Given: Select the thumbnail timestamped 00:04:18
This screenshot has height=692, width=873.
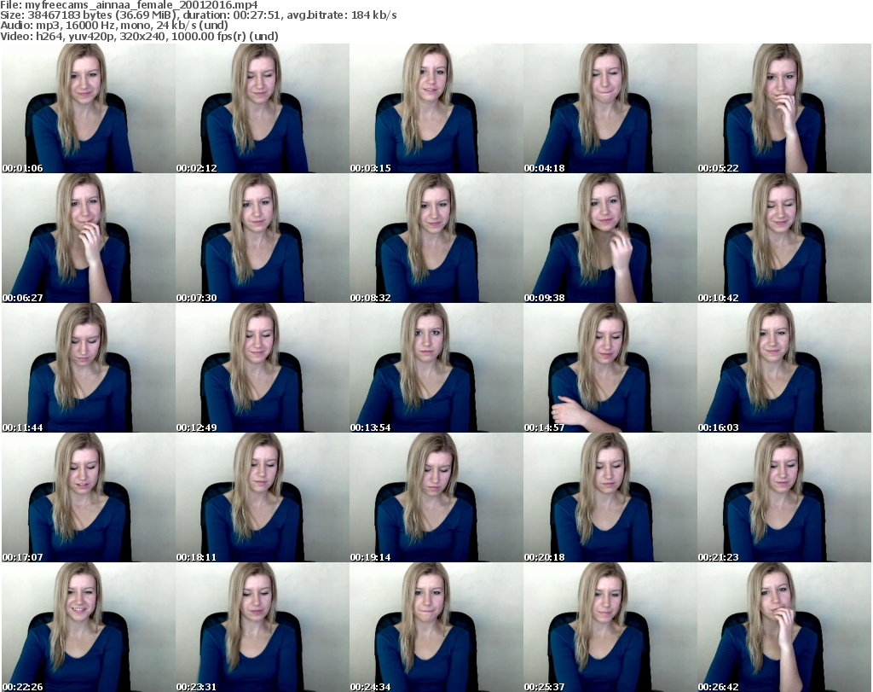Looking at the screenshot, I should coord(610,108).
